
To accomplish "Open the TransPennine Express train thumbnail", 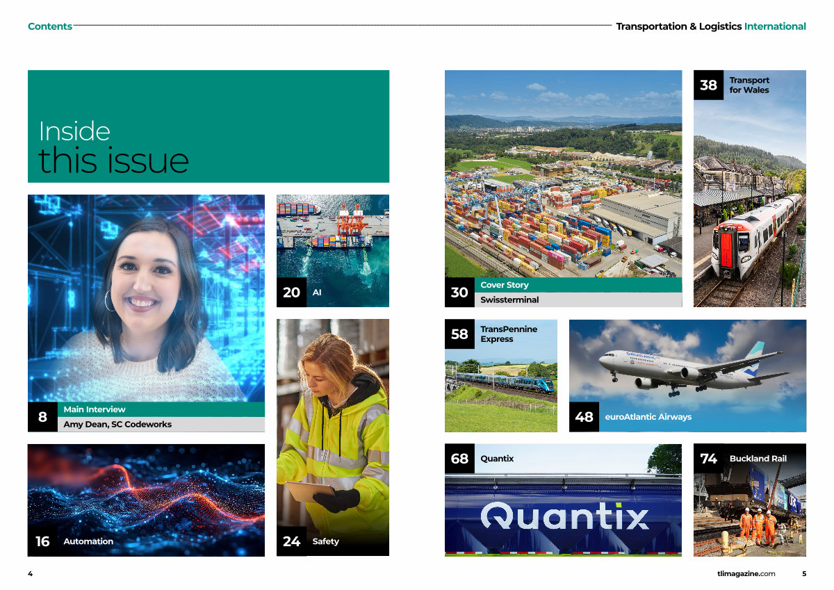I will click(x=501, y=376).
